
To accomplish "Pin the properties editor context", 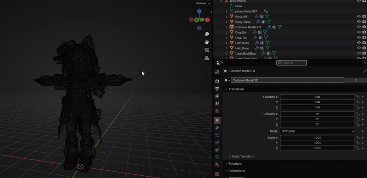I will click(365, 71).
